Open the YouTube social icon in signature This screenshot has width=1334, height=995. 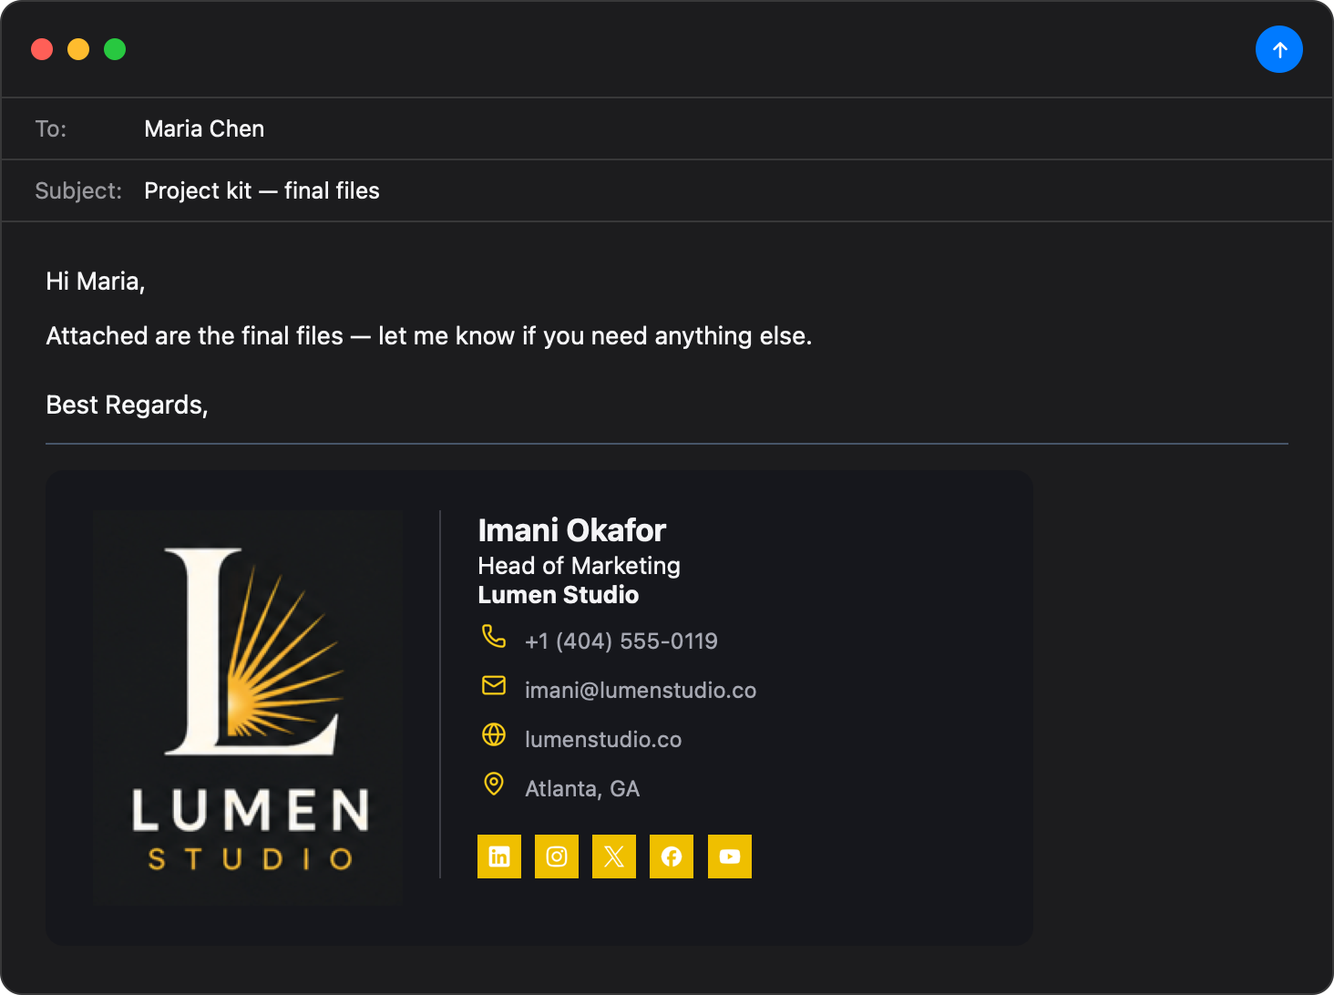pos(730,857)
